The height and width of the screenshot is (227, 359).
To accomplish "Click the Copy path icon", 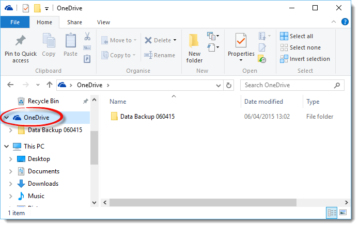I will pos(87,47).
